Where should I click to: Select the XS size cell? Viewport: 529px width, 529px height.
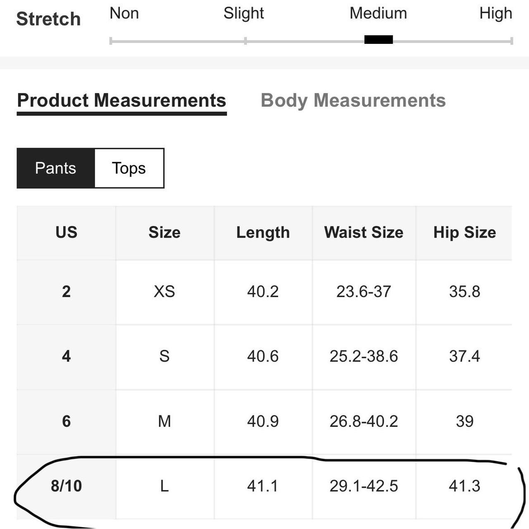point(164,292)
